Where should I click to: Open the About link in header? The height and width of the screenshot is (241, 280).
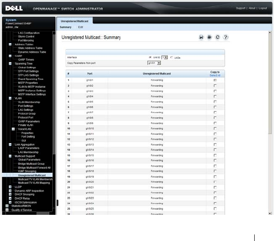coord(252,8)
